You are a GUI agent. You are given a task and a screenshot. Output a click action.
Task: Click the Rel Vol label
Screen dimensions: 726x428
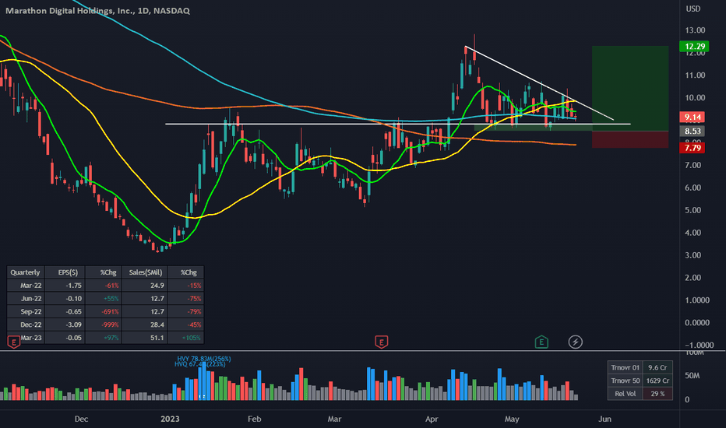pos(625,394)
